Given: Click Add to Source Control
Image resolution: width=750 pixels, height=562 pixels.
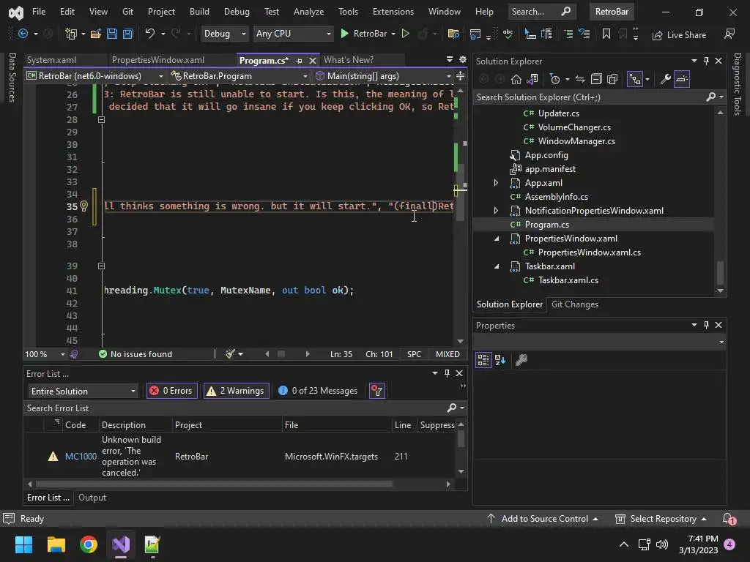Looking at the screenshot, I should click(543, 519).
